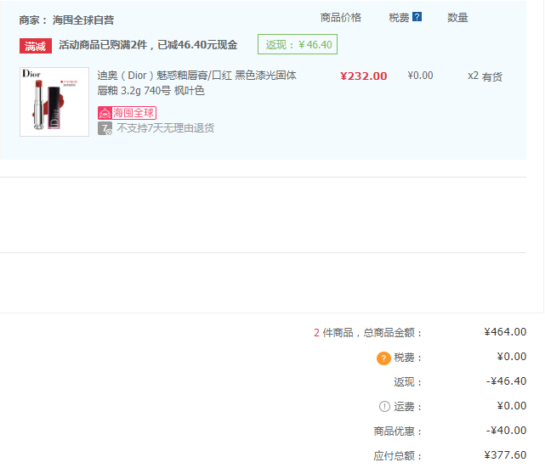Click the 返现 ¥46.40 green cashback box
The image size is (545, 468).
pyautogui.click(x=298, y=44)
